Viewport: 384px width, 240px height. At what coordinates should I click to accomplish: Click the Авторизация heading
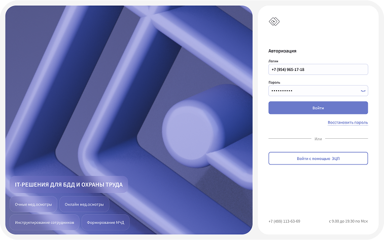point(282,51)
